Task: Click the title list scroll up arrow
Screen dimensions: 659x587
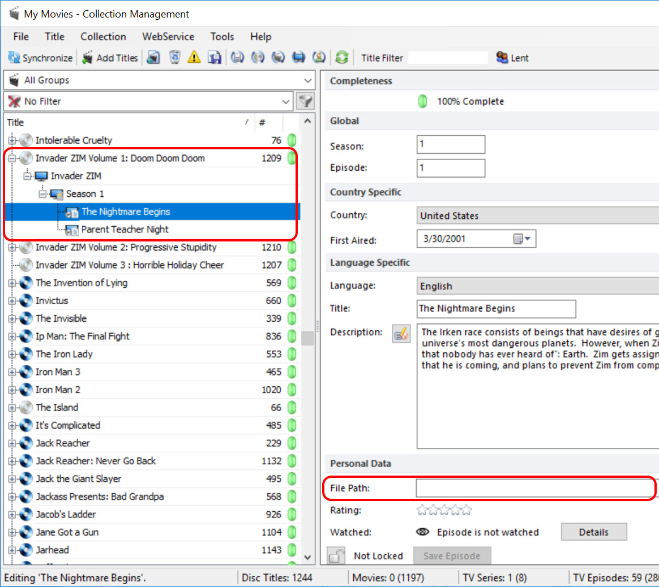Action: click(307, 122)
